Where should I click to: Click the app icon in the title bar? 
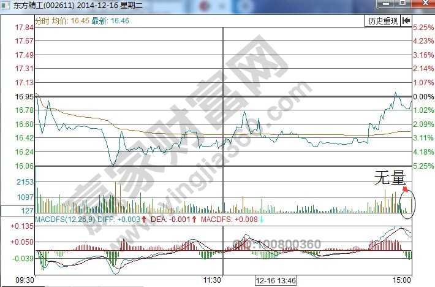point(7,6)
